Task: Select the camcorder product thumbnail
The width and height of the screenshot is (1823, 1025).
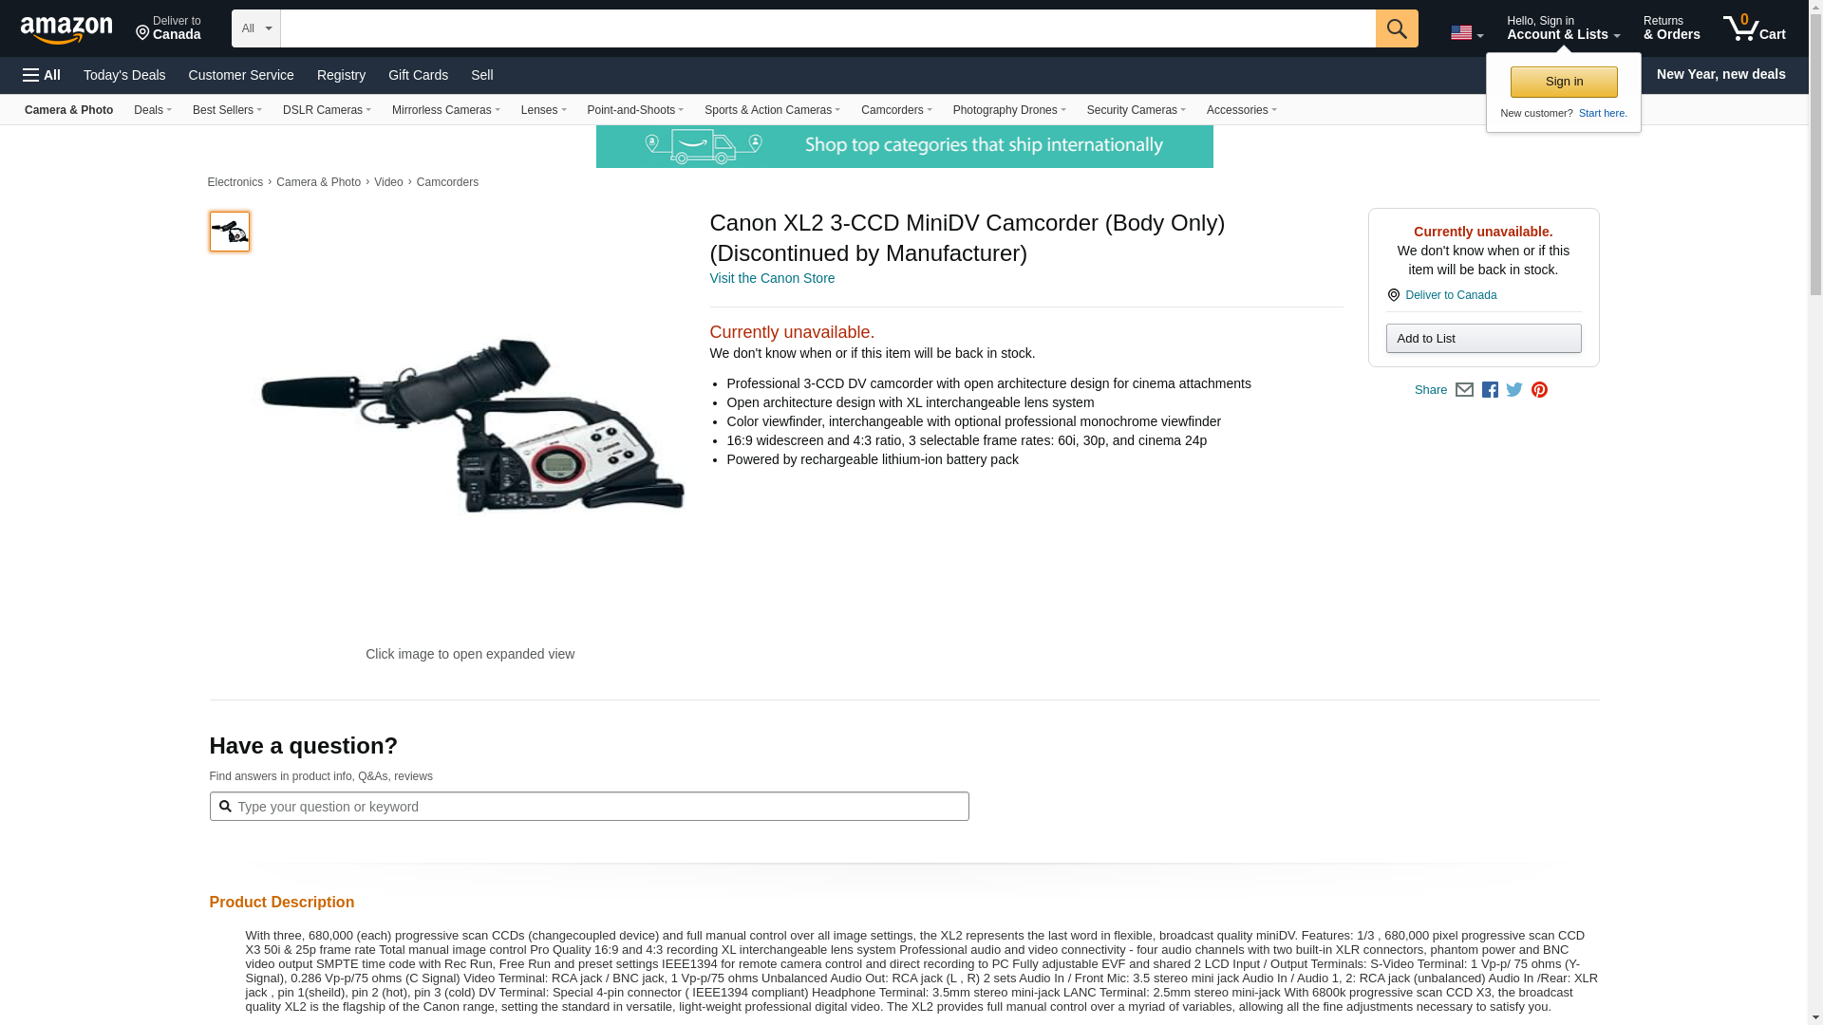Action: click(x=230, y=232)
